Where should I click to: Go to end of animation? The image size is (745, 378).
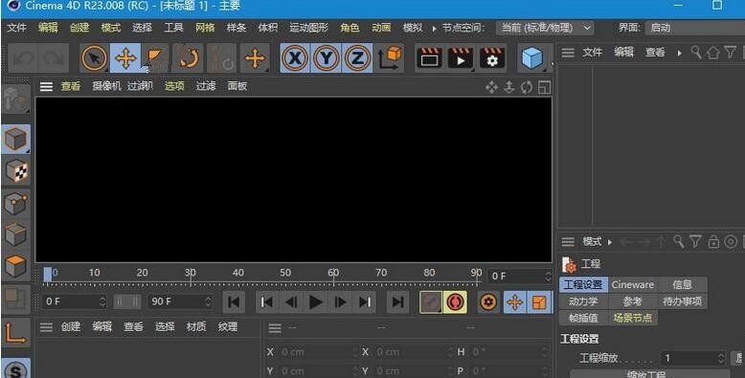(397, 302)
